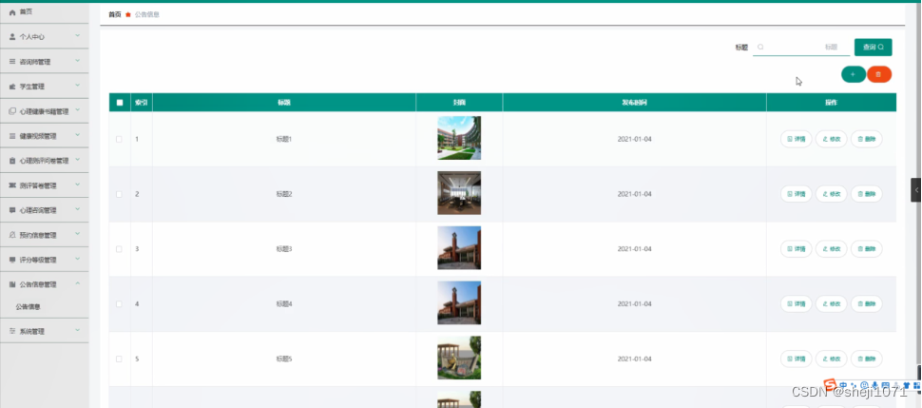Screen dimensions: 922x408
Task: Expand 心理健康书籍管理 using its chevron
Action: tap(78, 110)
